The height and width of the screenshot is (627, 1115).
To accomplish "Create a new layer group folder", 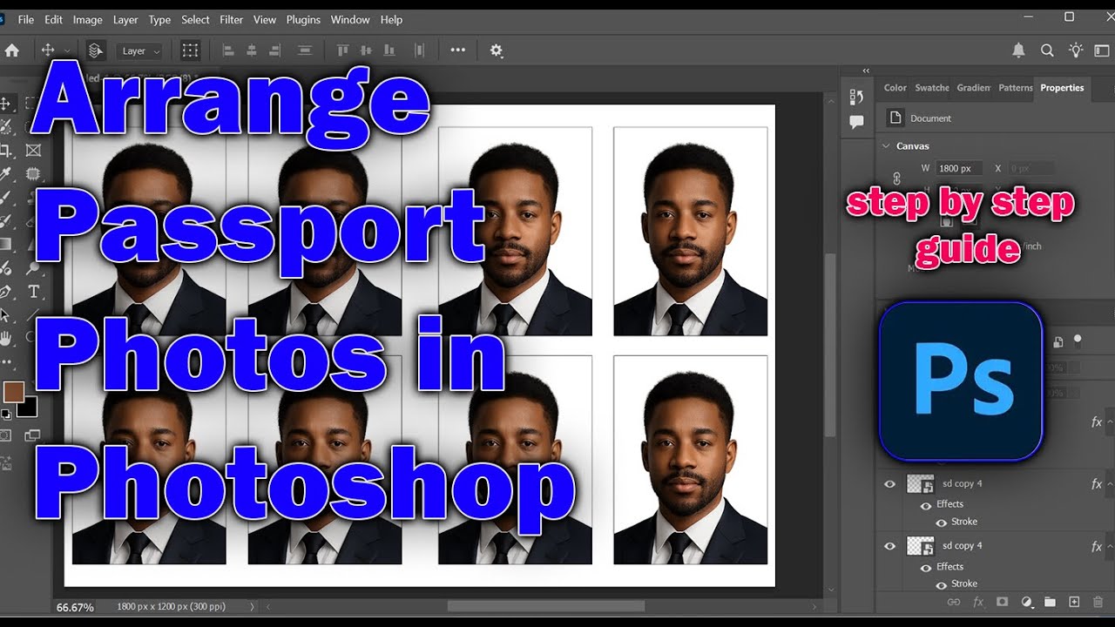I will pyautogui.click(x=1050, y=602).
